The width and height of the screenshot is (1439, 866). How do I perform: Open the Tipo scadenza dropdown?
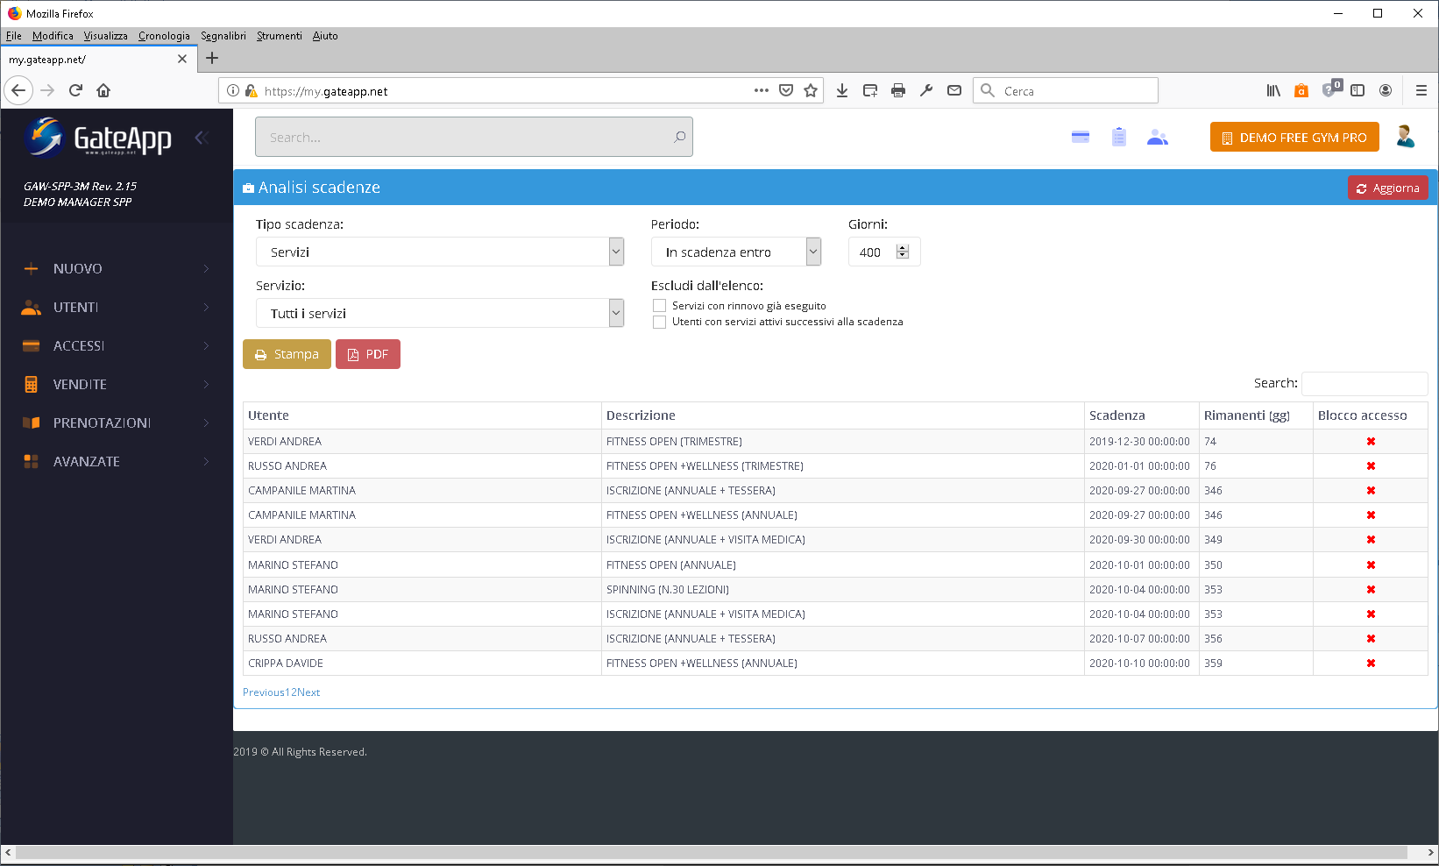(x=440, y=252)
